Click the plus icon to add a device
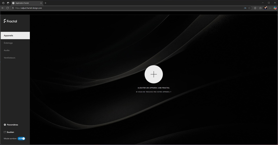 [154, 74]
